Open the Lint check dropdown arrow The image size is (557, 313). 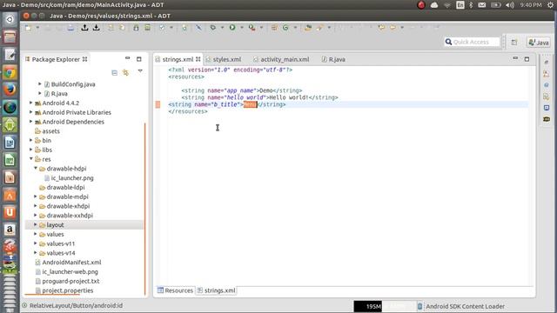pos(171,28)
